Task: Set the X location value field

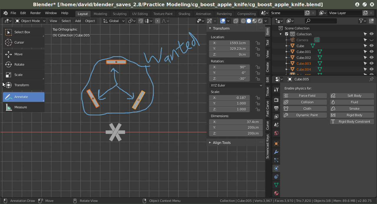Action: (229, 43)
